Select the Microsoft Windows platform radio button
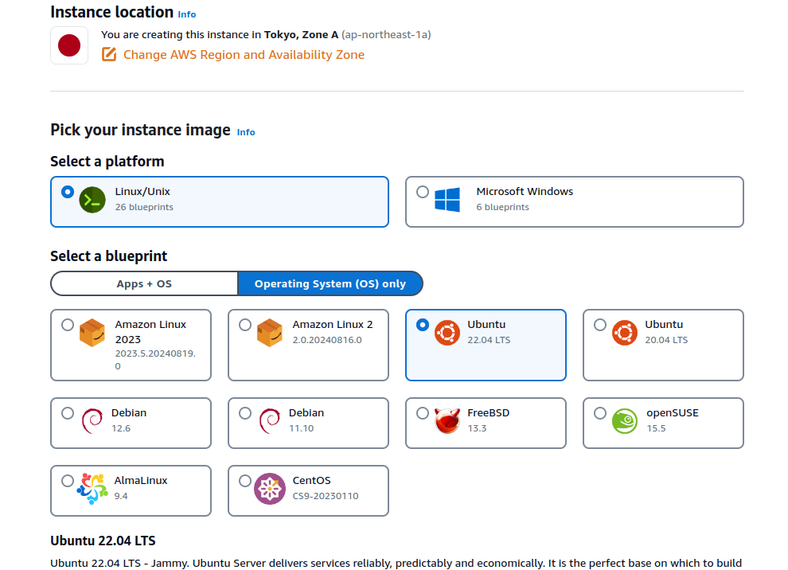788x570 pixels. 423,192
